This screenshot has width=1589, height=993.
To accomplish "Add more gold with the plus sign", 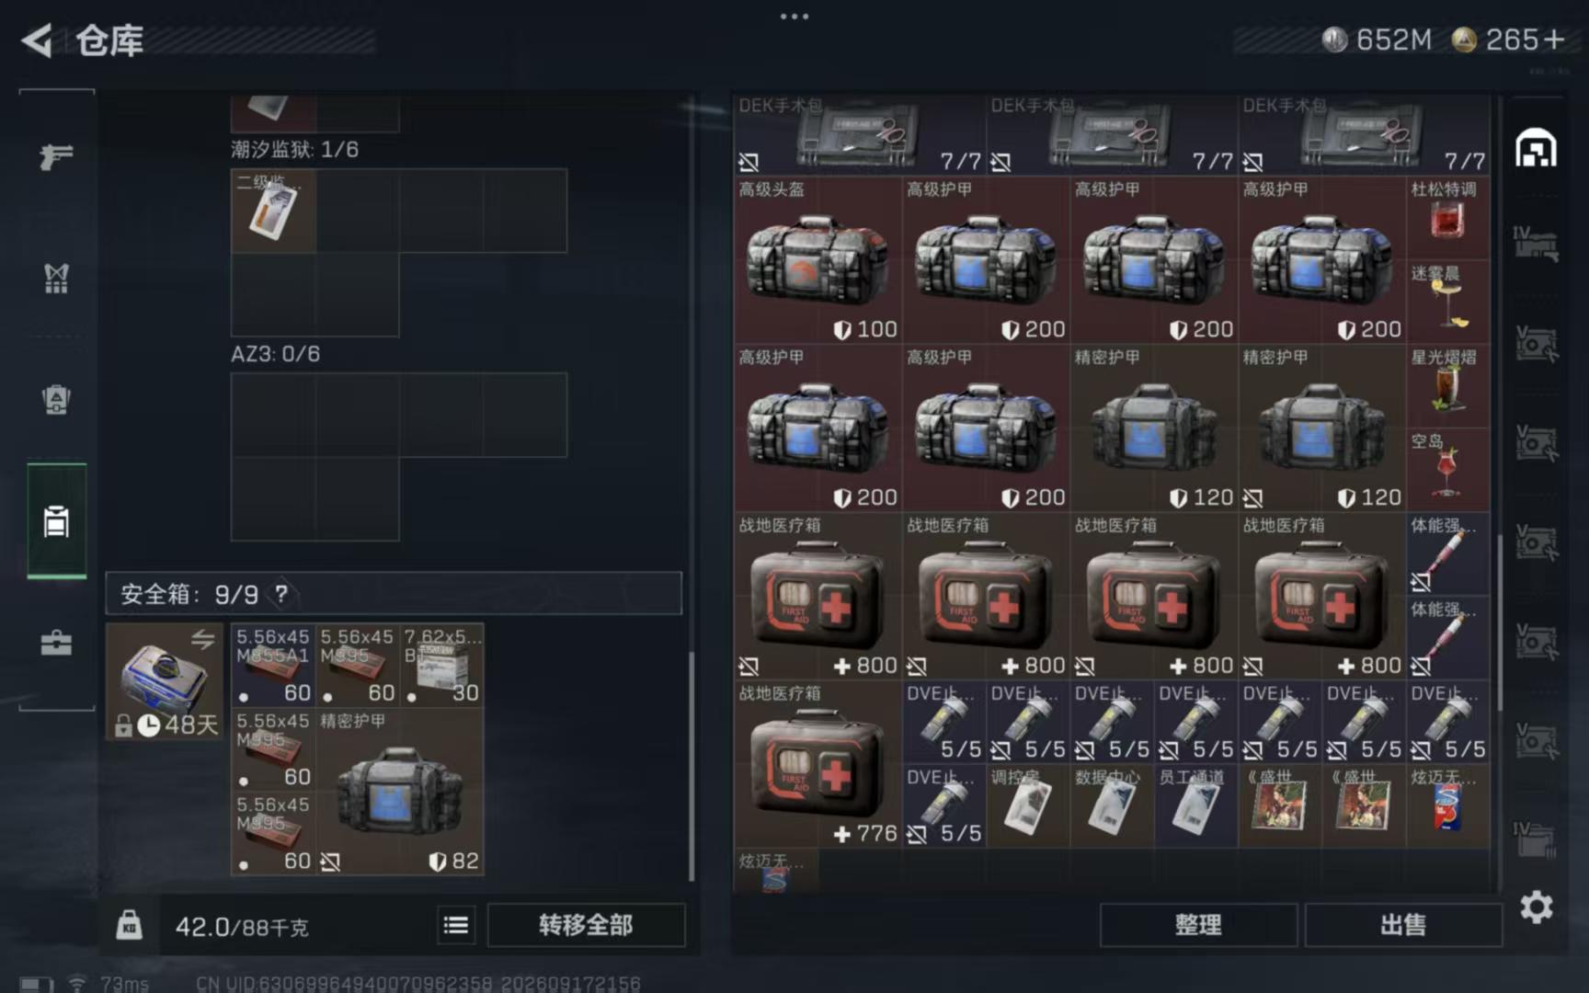I will click(1554, 40).
